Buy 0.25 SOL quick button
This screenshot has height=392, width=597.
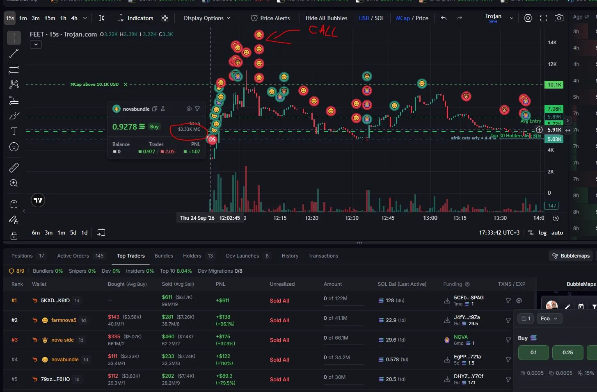(567, 353)
